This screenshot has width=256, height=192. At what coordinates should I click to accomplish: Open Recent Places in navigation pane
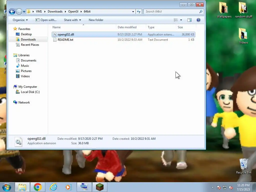(x=30, y=44)
